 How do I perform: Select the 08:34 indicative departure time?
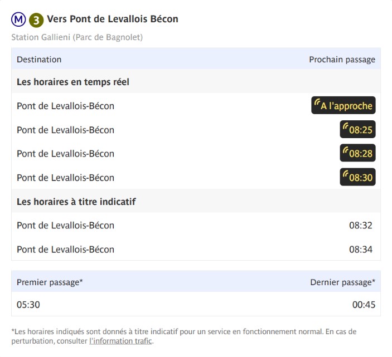[x=361, y=250]
